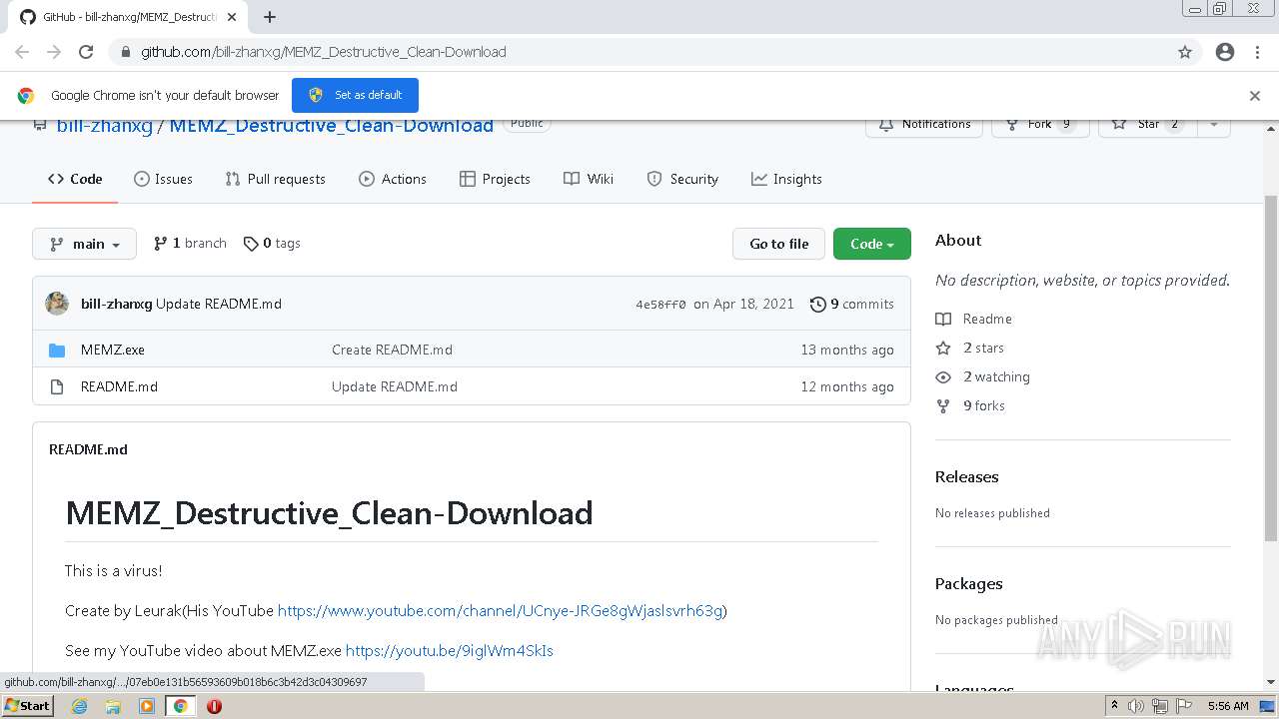Open Chrome three-dot menu
Screen dimensions: 1279x719
(1257, 52)
